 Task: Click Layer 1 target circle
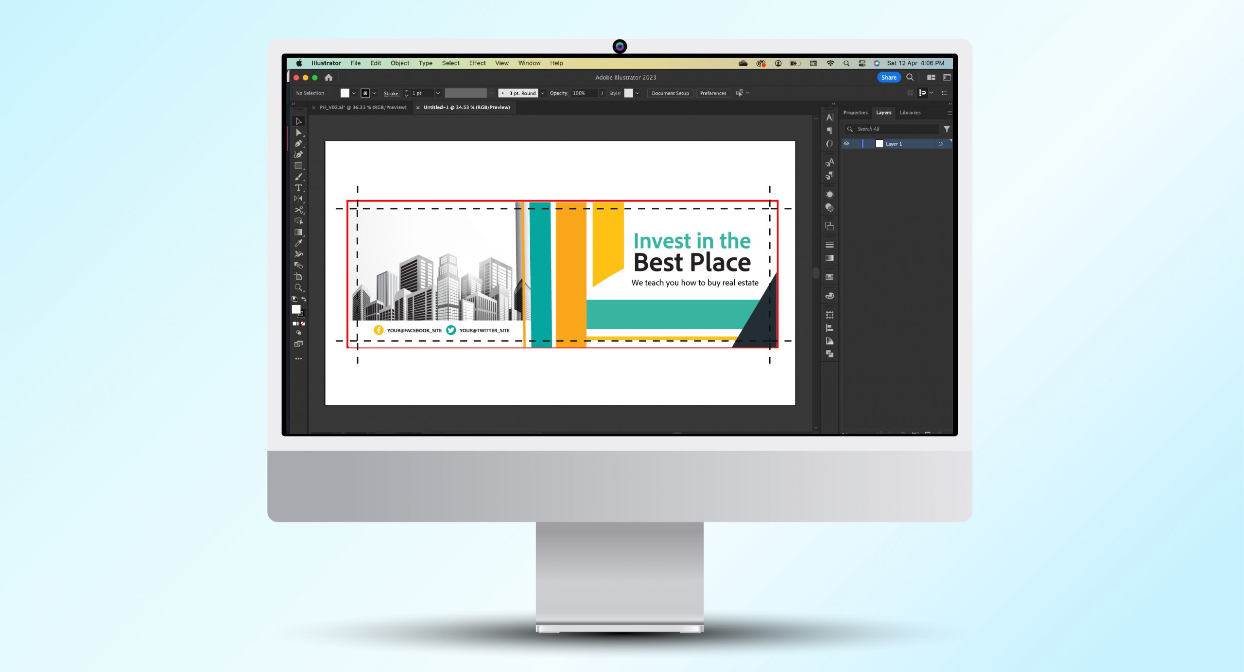tap(941, 144)
